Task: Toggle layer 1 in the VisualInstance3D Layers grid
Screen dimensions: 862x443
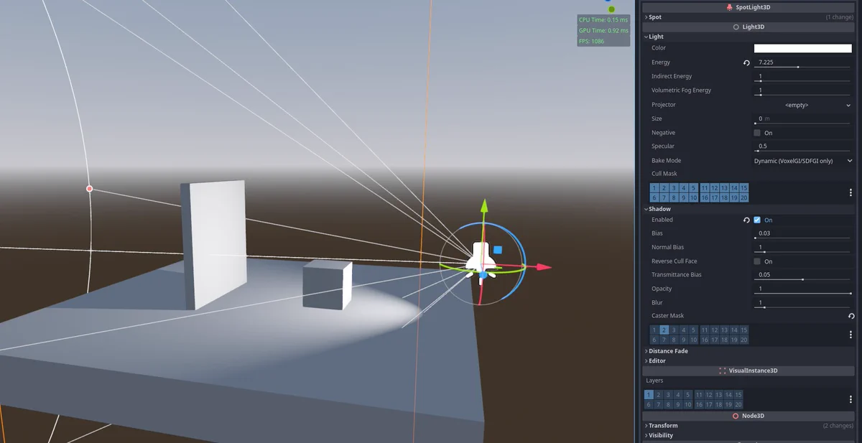Action: tap(649, 395)
